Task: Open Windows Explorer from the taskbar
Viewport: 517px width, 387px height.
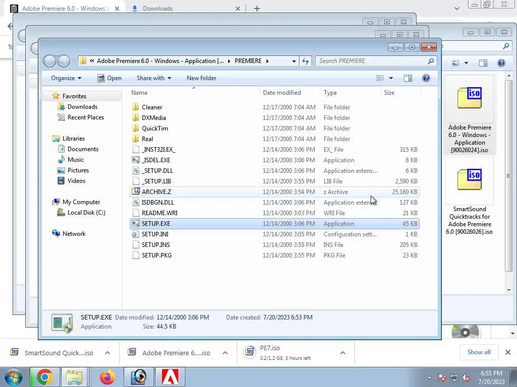Action: (74, 377)
